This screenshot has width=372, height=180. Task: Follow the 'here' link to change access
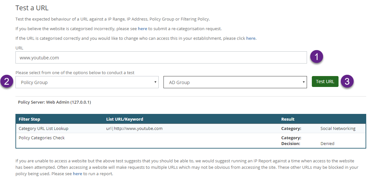tap(251, 38)
